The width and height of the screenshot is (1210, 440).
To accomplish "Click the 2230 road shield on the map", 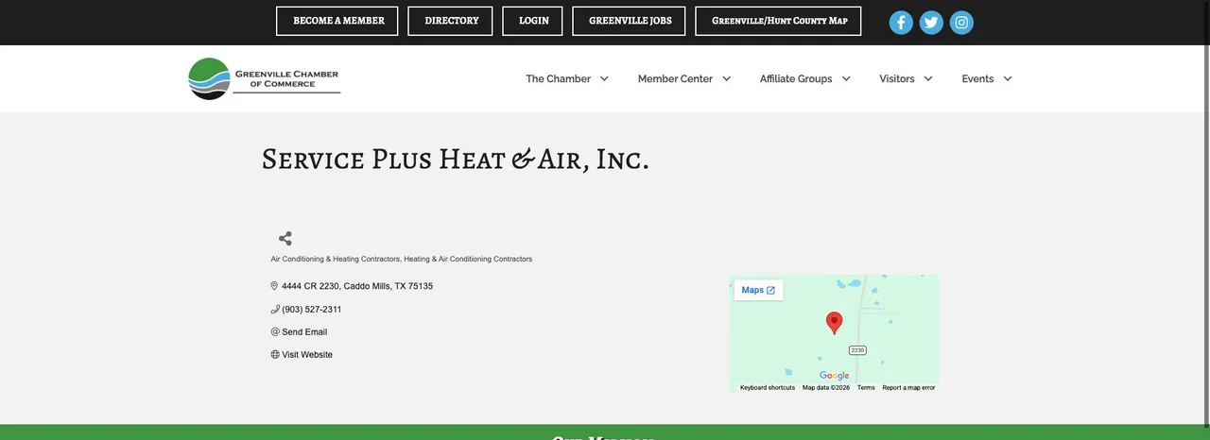I will [857, 350].
